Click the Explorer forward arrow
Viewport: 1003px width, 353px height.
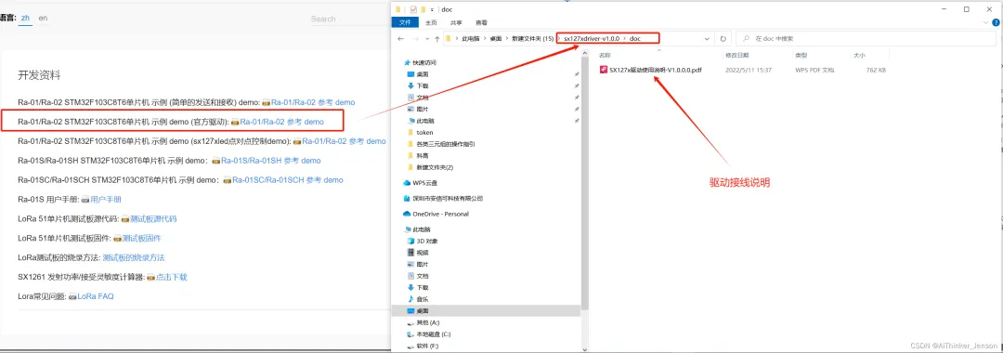click(x=414, y=38)
